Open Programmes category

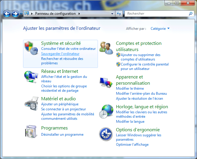(x=54, y=128)
